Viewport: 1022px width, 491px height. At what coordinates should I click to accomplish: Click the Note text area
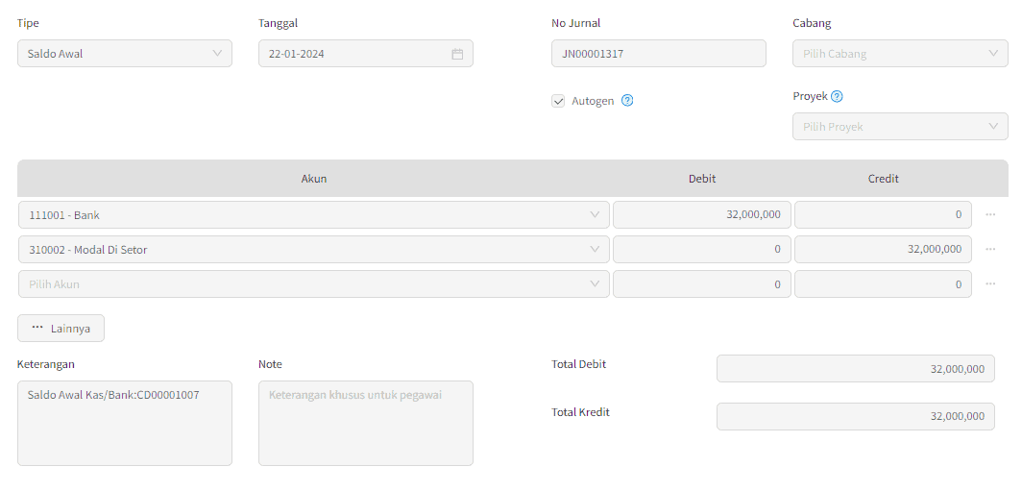click(366, 423)
